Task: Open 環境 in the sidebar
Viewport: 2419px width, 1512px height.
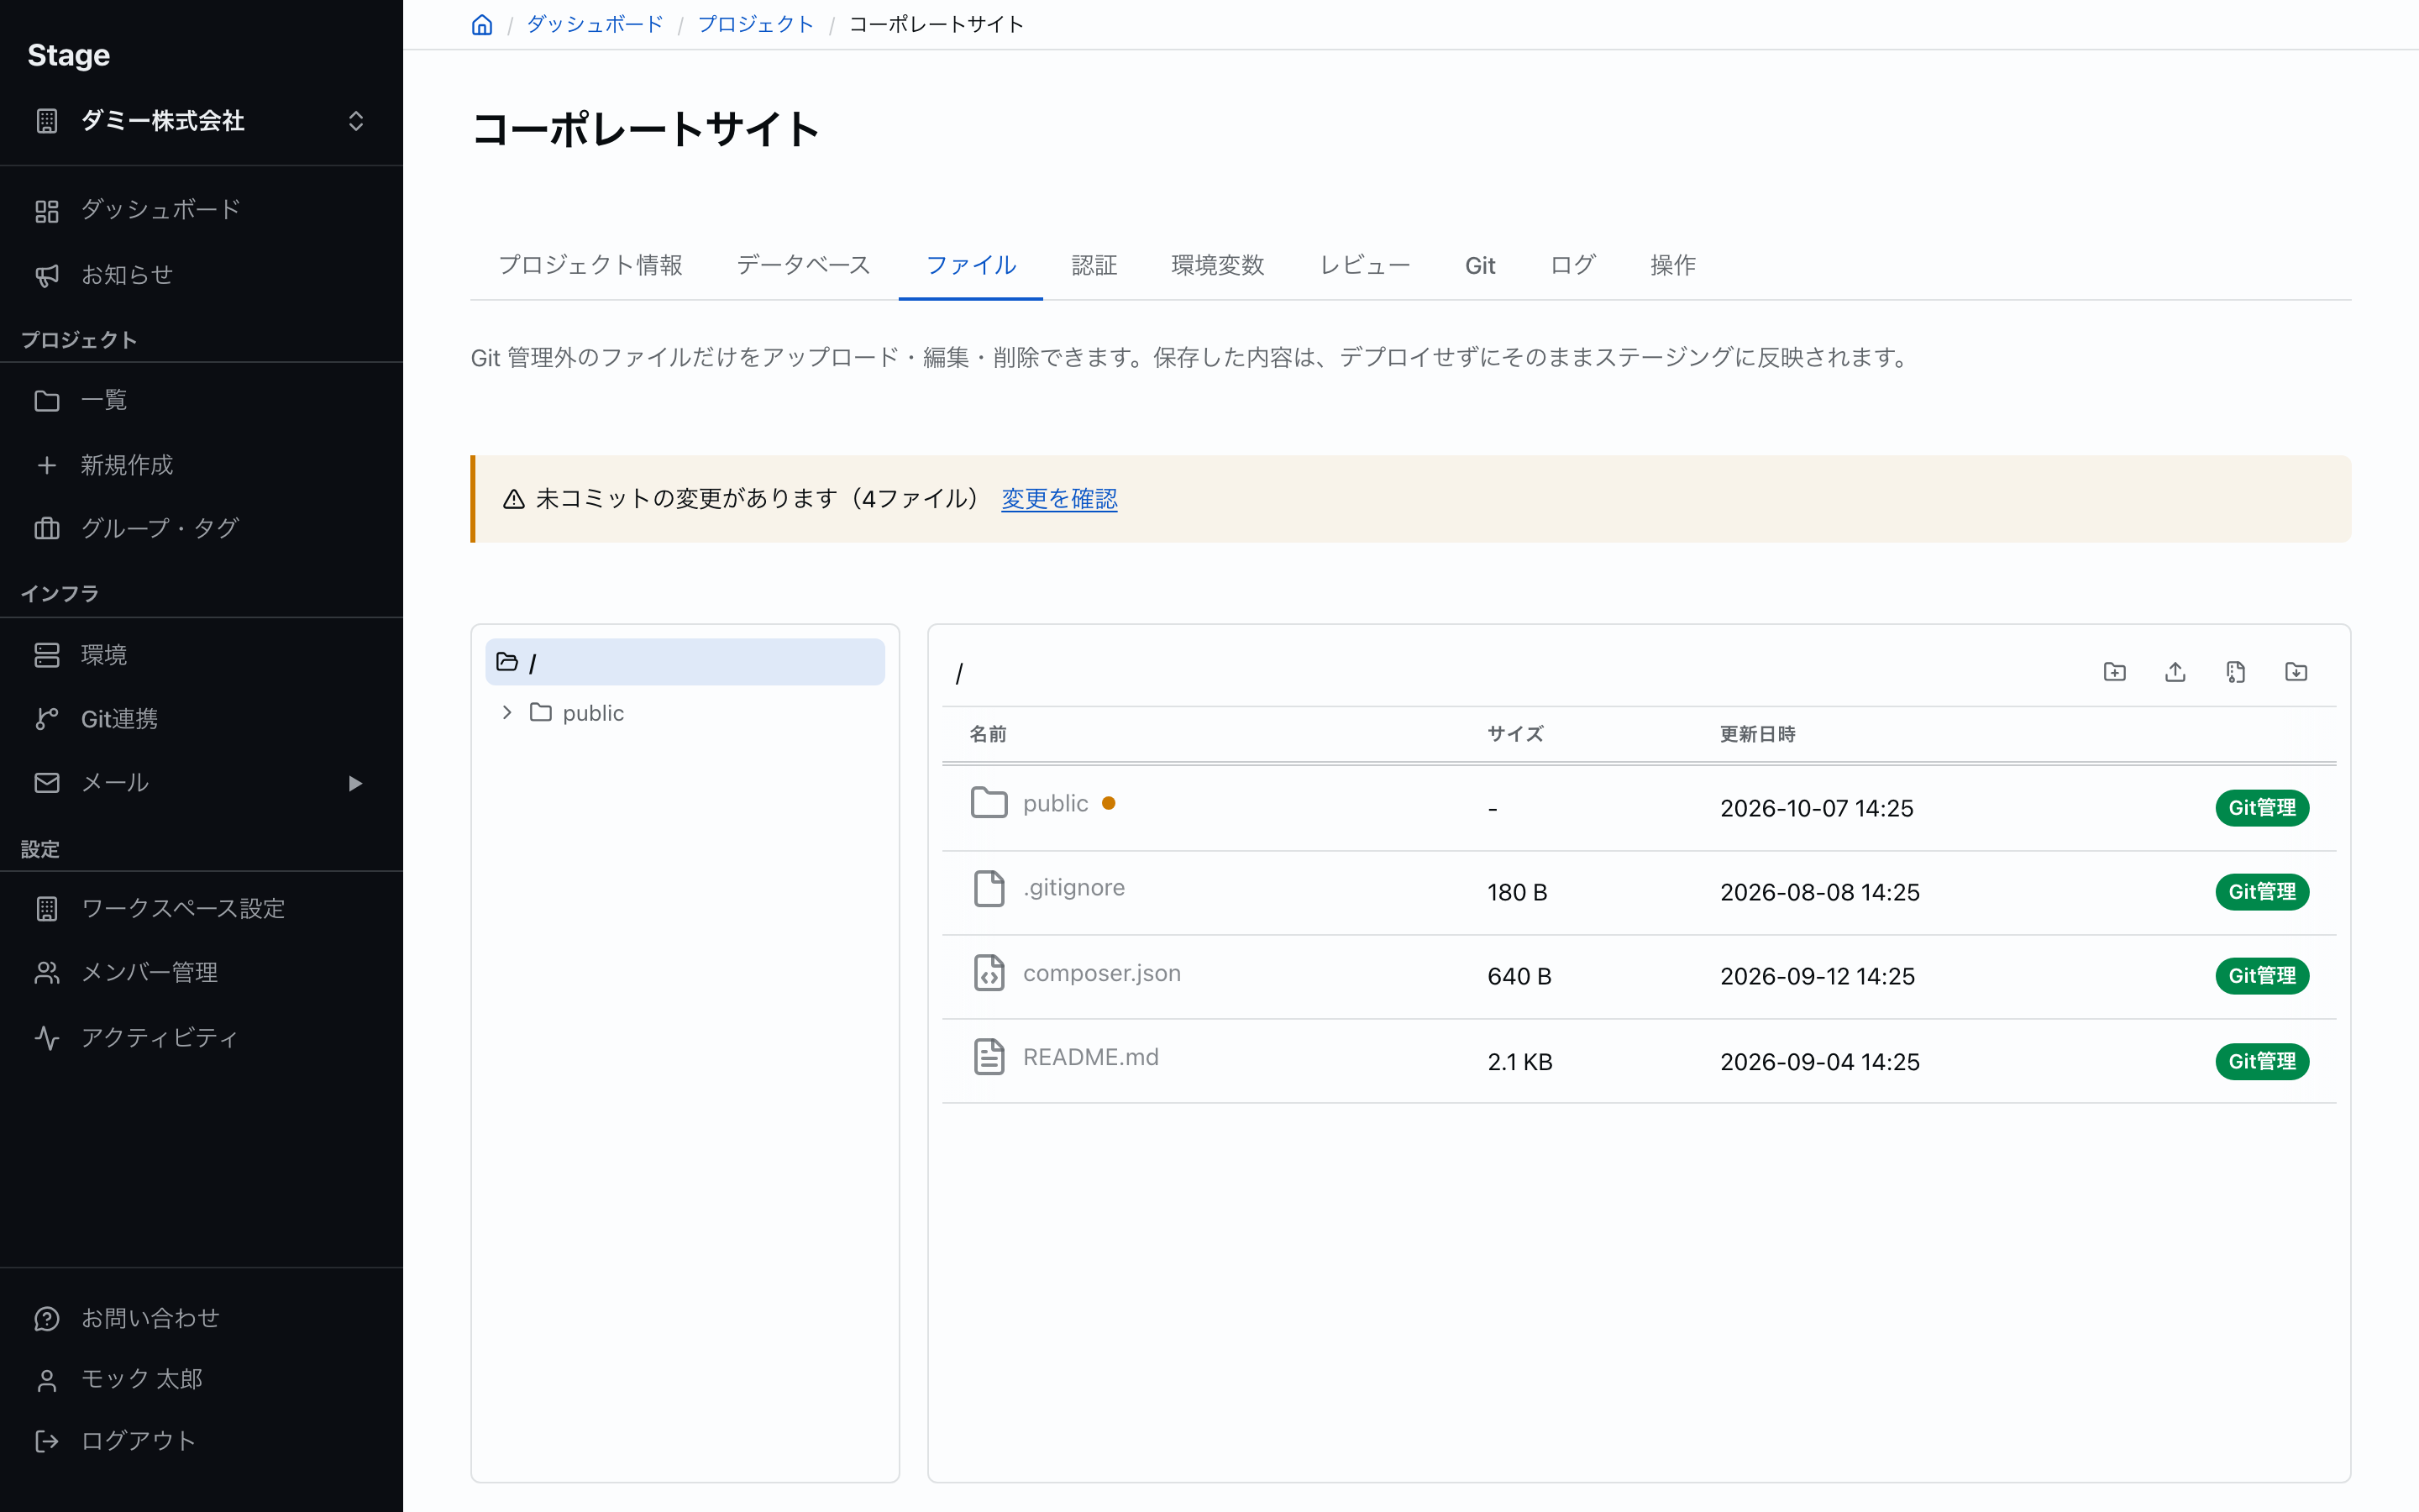Action: (x=201, y=655)
